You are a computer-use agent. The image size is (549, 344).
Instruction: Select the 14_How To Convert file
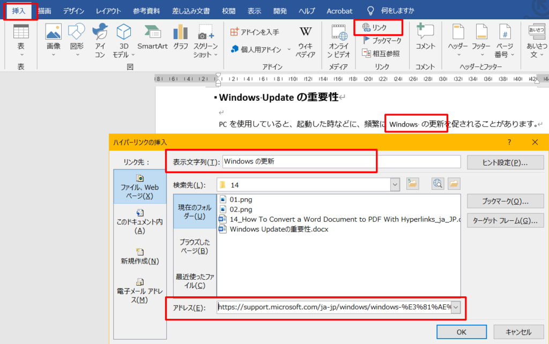coord(339,219)
